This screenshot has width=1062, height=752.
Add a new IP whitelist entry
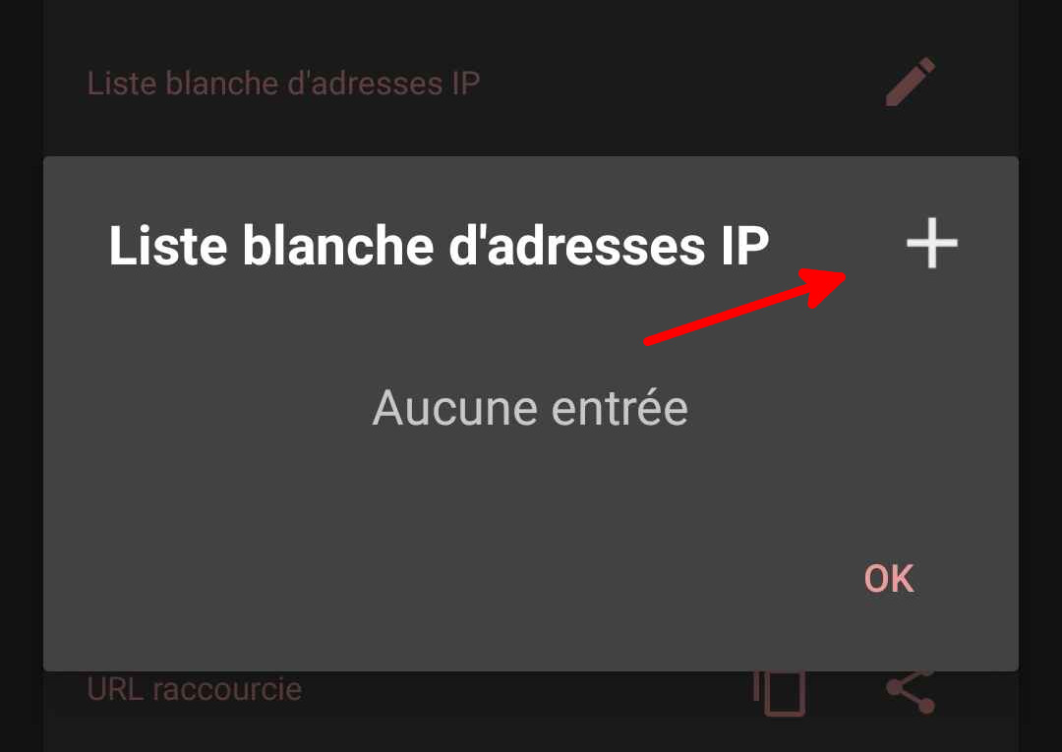(932, 244)
